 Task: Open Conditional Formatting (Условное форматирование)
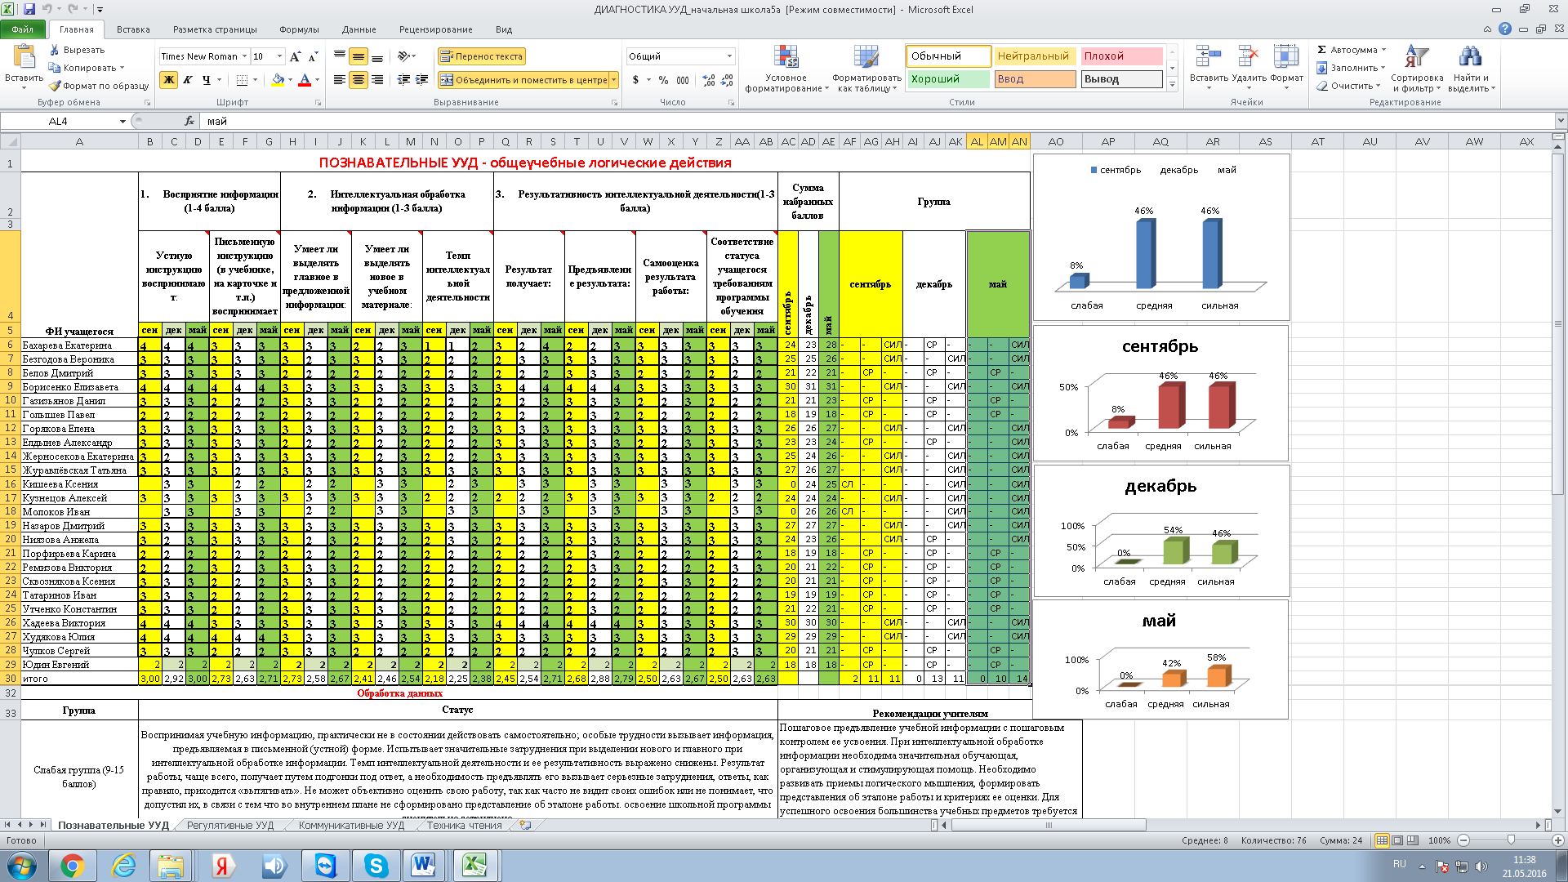pyautogui.click(x=786, y=69)
